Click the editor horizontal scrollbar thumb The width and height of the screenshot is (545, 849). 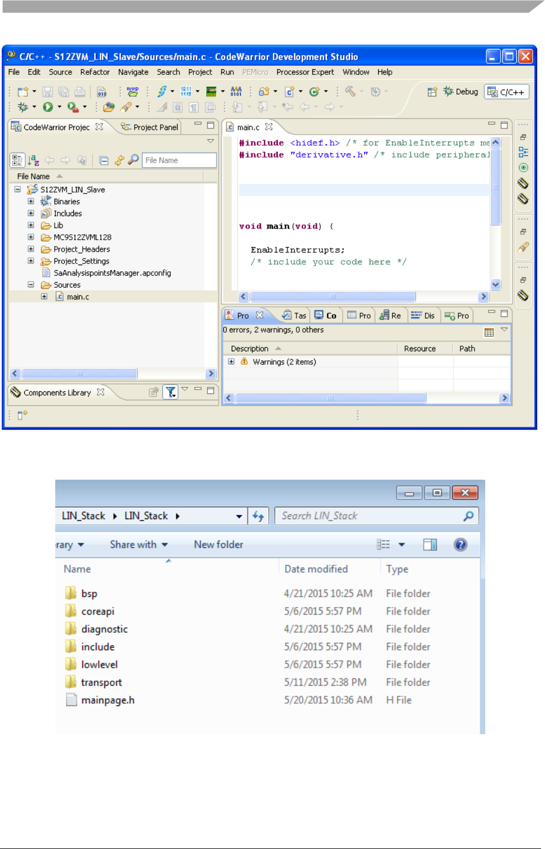coord(333,297)
